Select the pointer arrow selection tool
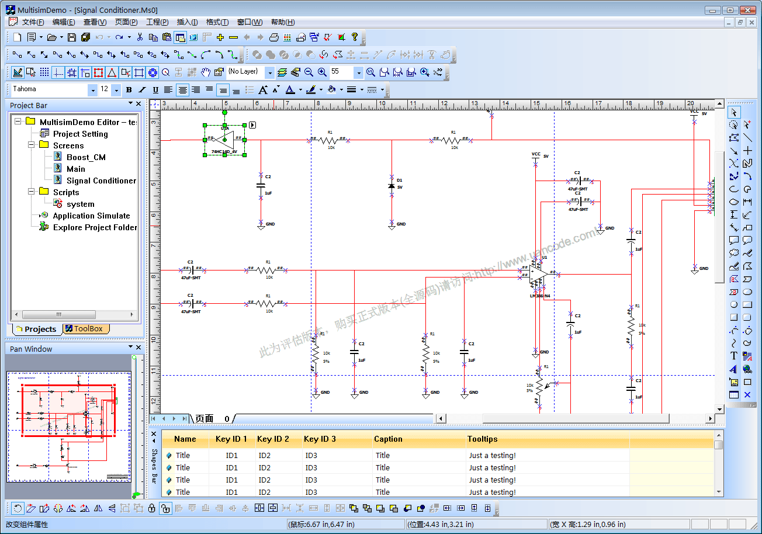This screenshot has width=762, height=534. point(734,112)
